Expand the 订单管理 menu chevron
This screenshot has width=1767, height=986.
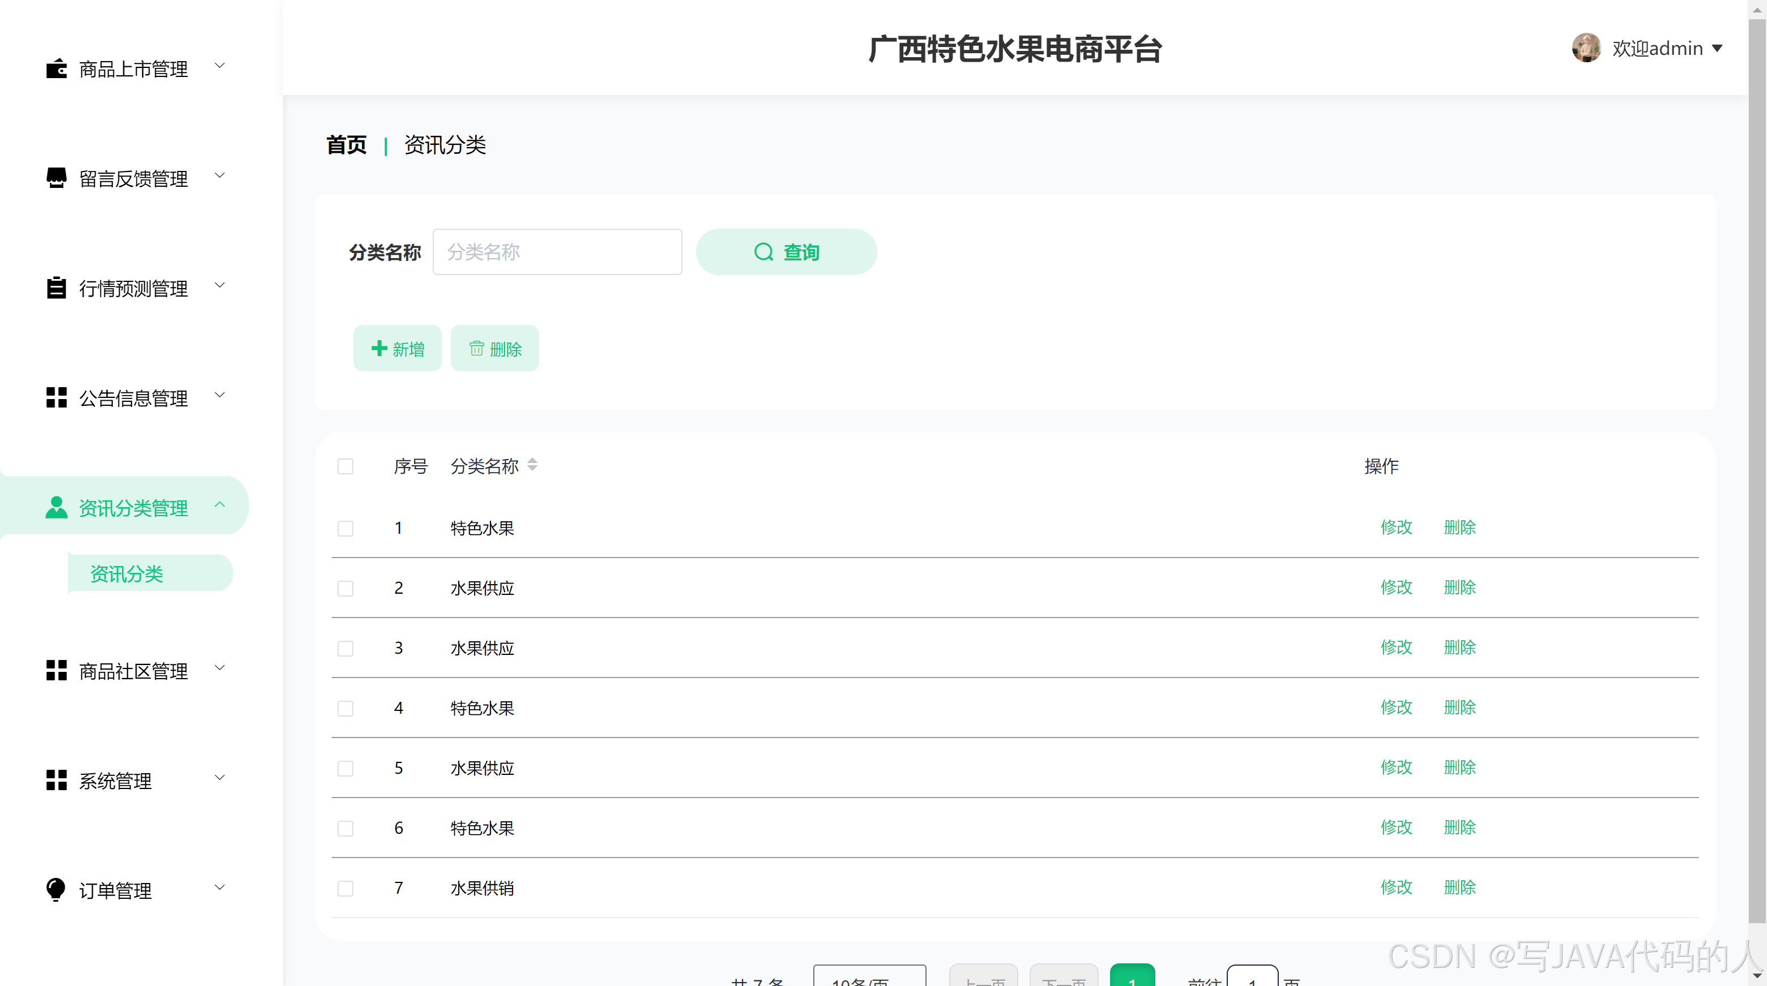coord(220,888)
